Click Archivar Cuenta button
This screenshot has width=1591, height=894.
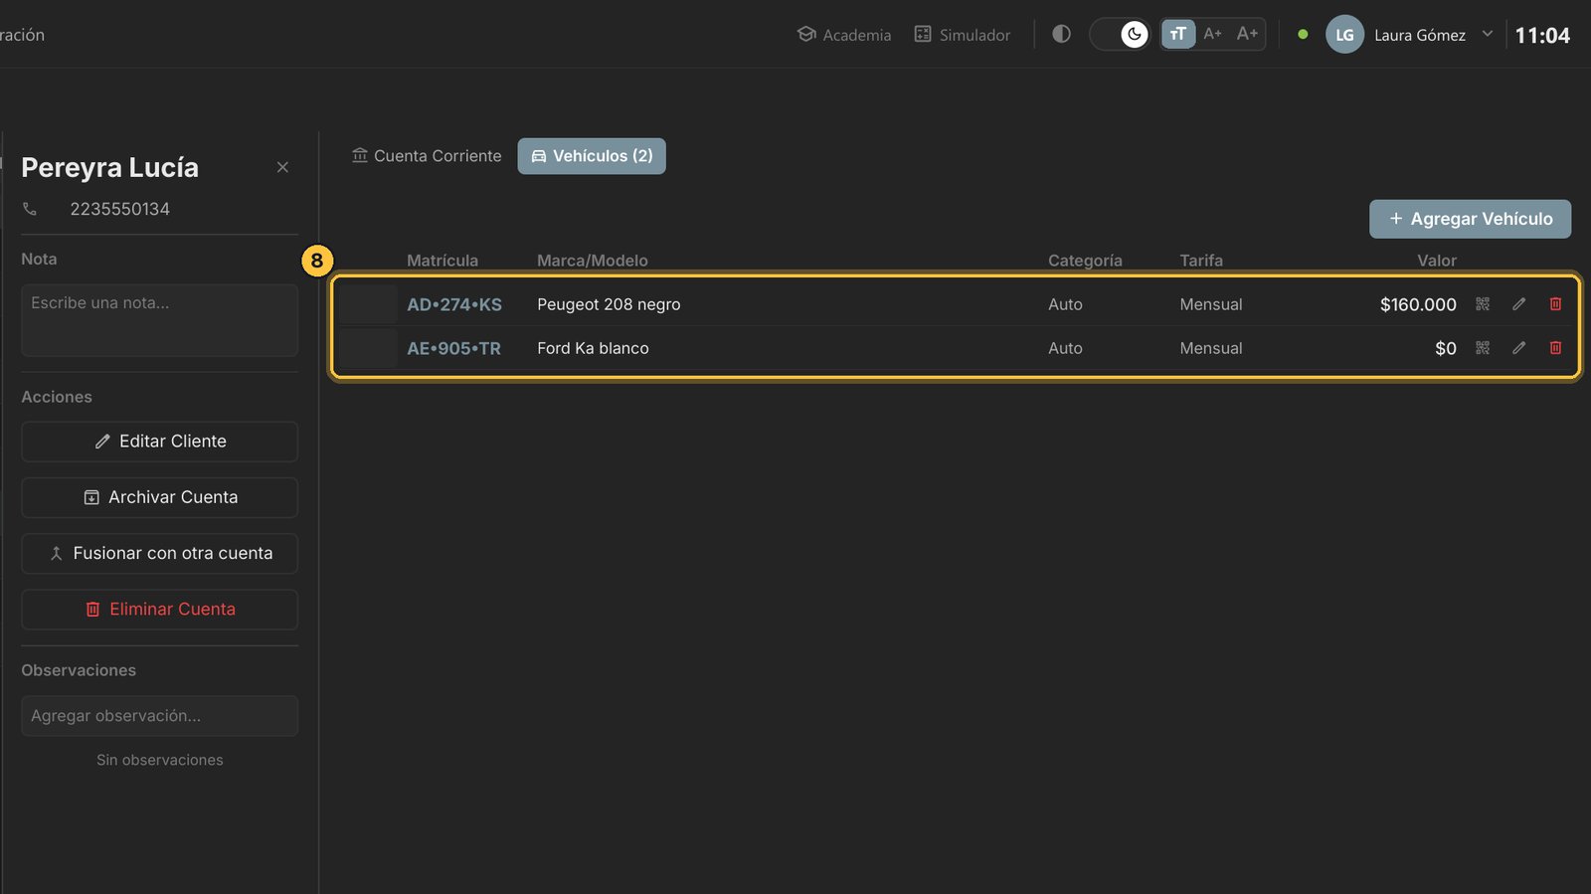[x=159, y=497]
